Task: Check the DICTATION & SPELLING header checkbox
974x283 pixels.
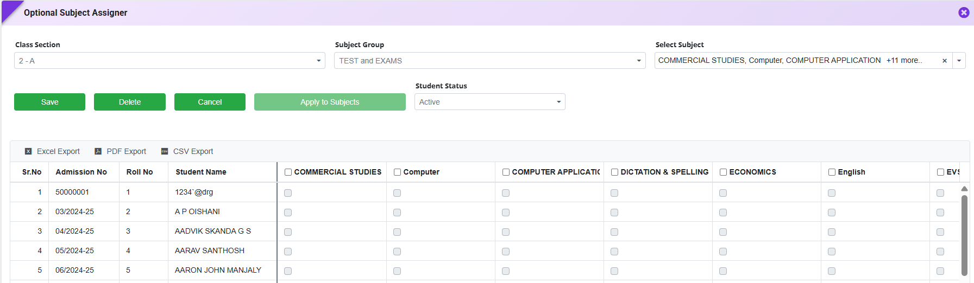Action: [x=615, y=172]
